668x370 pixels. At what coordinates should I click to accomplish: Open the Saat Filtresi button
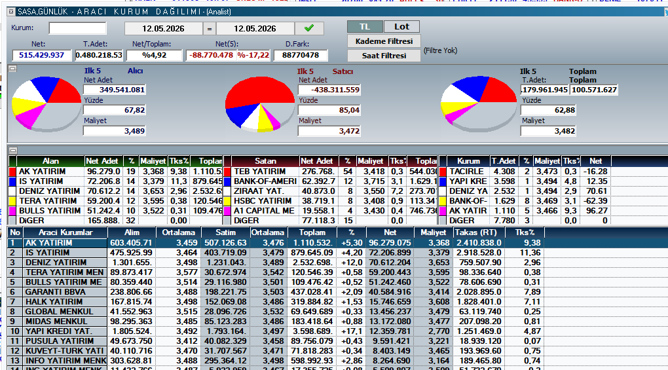[384, 56]
